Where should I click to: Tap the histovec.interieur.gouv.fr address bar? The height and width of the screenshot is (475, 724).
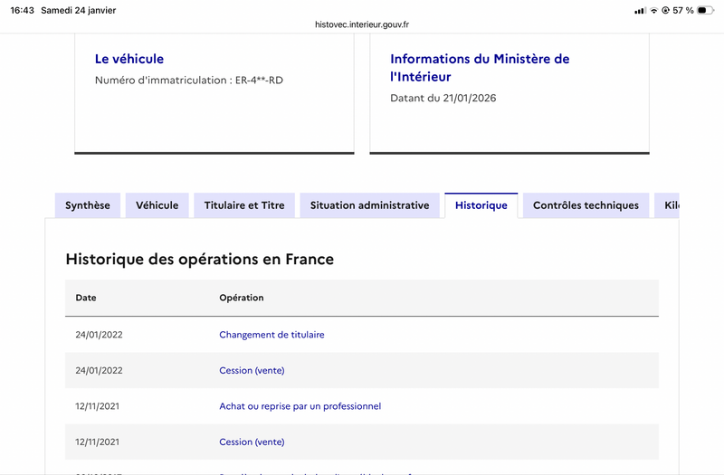[x=362, y=24]
